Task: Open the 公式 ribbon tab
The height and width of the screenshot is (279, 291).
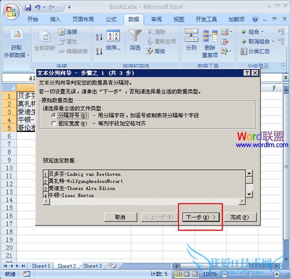Action: point(111,19)
